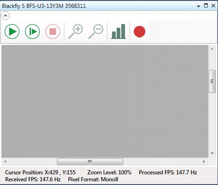Zoom out using the magnifier minus icon
The height and width of the screenshot is (185, 218).
96,32
